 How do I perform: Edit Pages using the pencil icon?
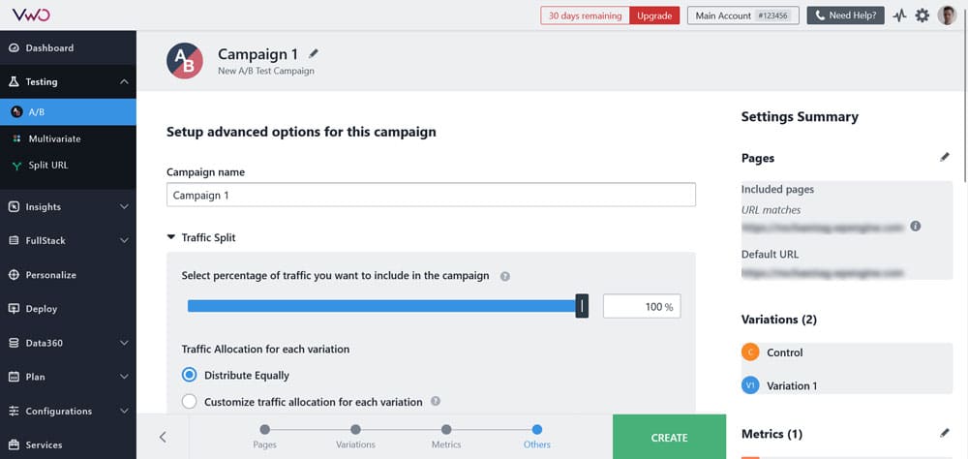[945, 157]
